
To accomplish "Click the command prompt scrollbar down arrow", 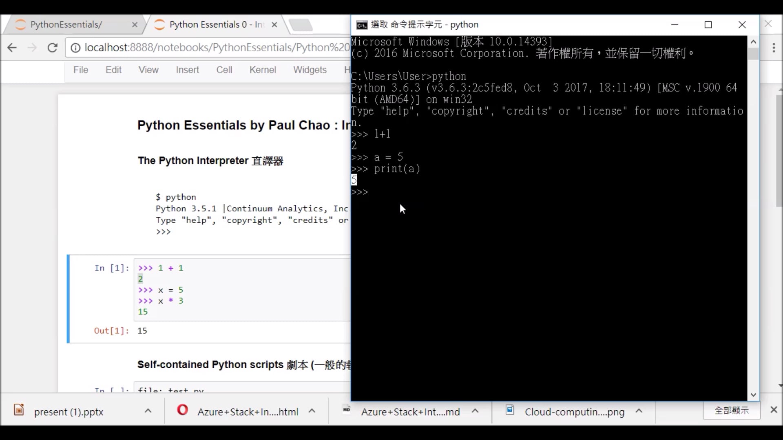I will click(754, 394).
